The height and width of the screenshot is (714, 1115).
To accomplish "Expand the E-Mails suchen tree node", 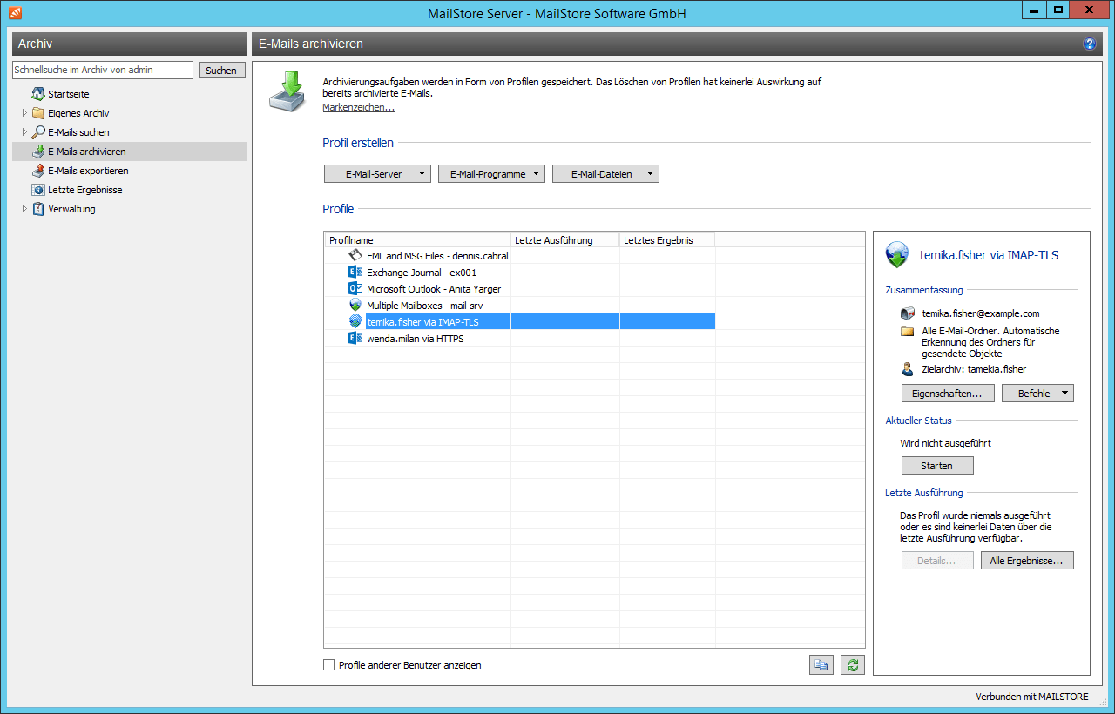I will pyautogui.click(x=24, y=132).
